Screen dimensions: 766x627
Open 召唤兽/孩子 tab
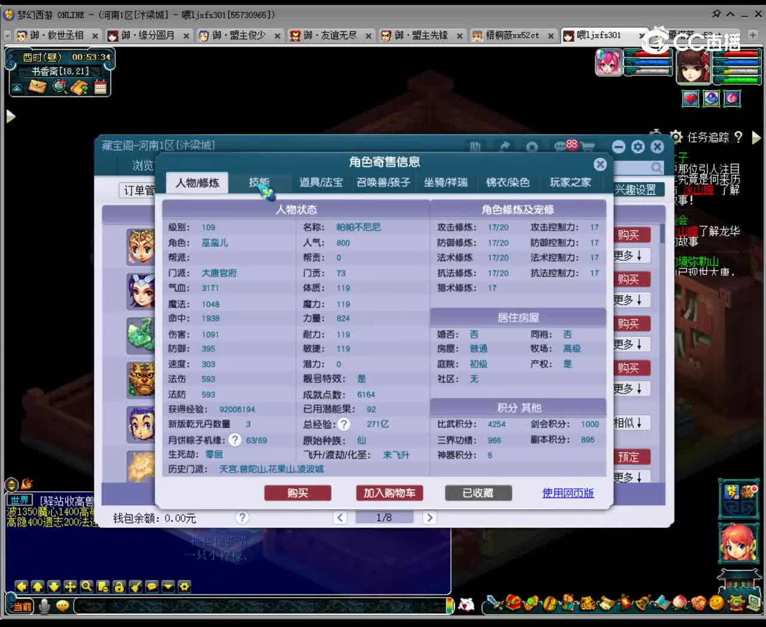384,182
